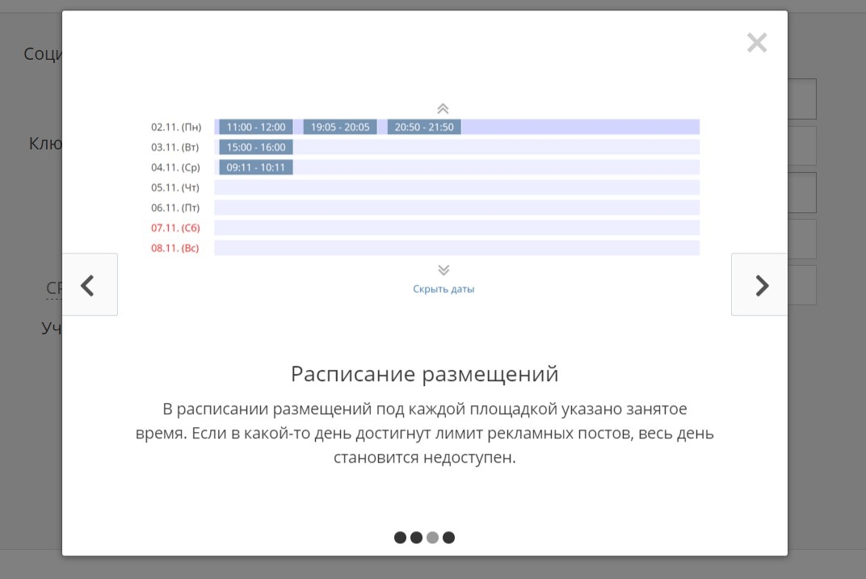Select the second slide dot
This screenshot has height=579, width=866.
(416, 538)
